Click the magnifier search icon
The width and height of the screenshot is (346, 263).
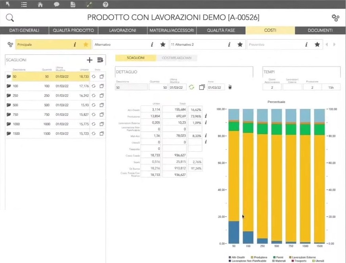pos(10,18)
